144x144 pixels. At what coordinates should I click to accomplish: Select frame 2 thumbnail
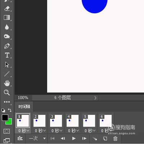[39, 121]
